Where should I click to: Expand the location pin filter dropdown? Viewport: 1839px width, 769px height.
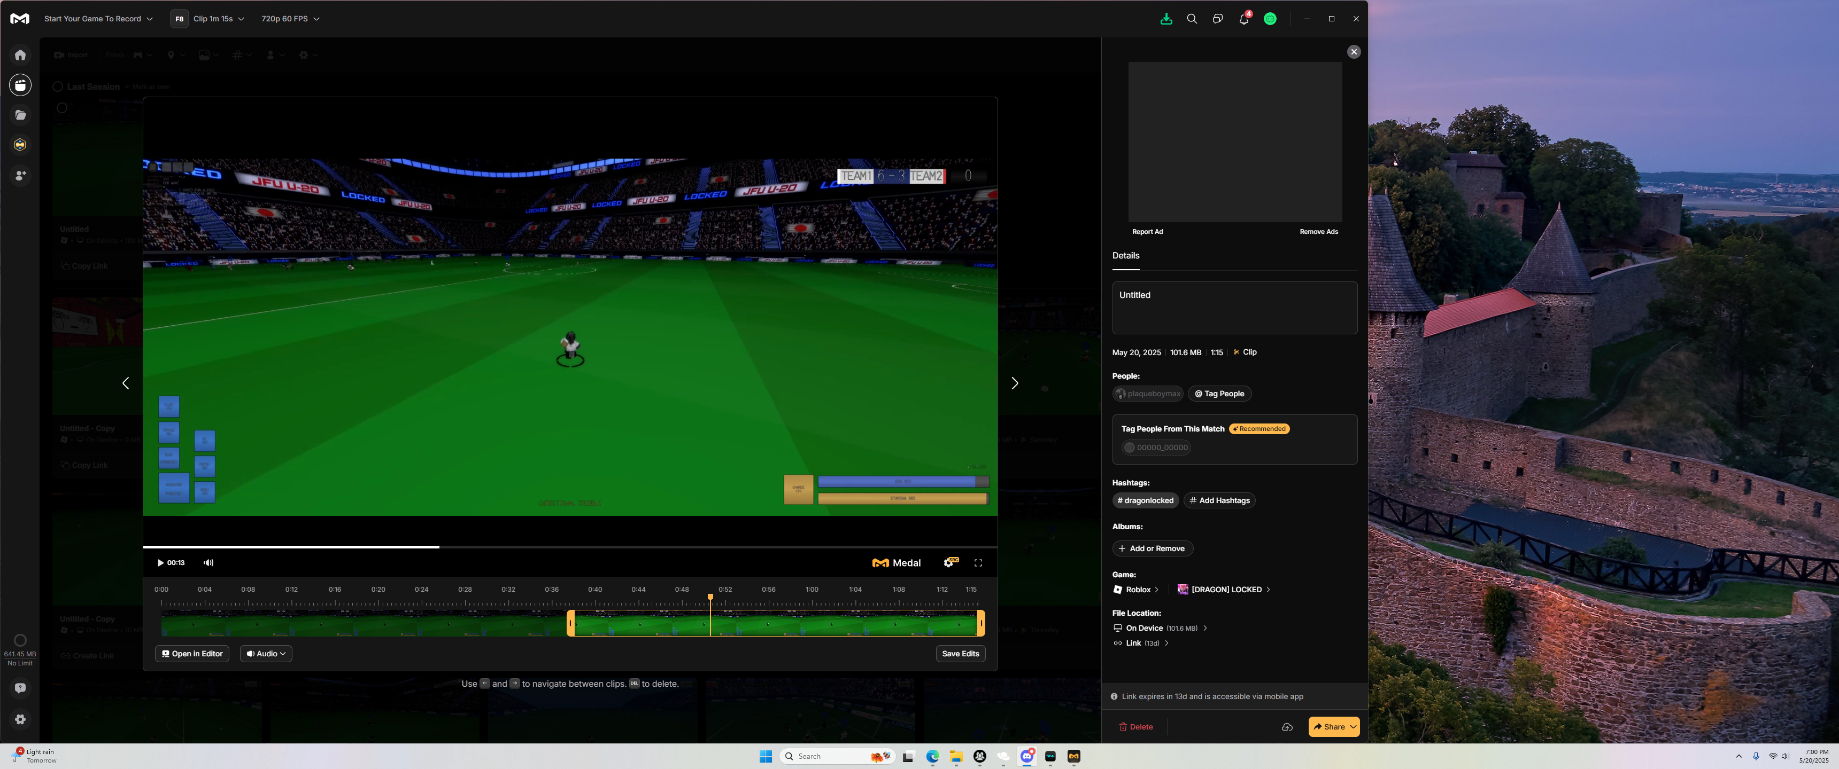[176, 55]
